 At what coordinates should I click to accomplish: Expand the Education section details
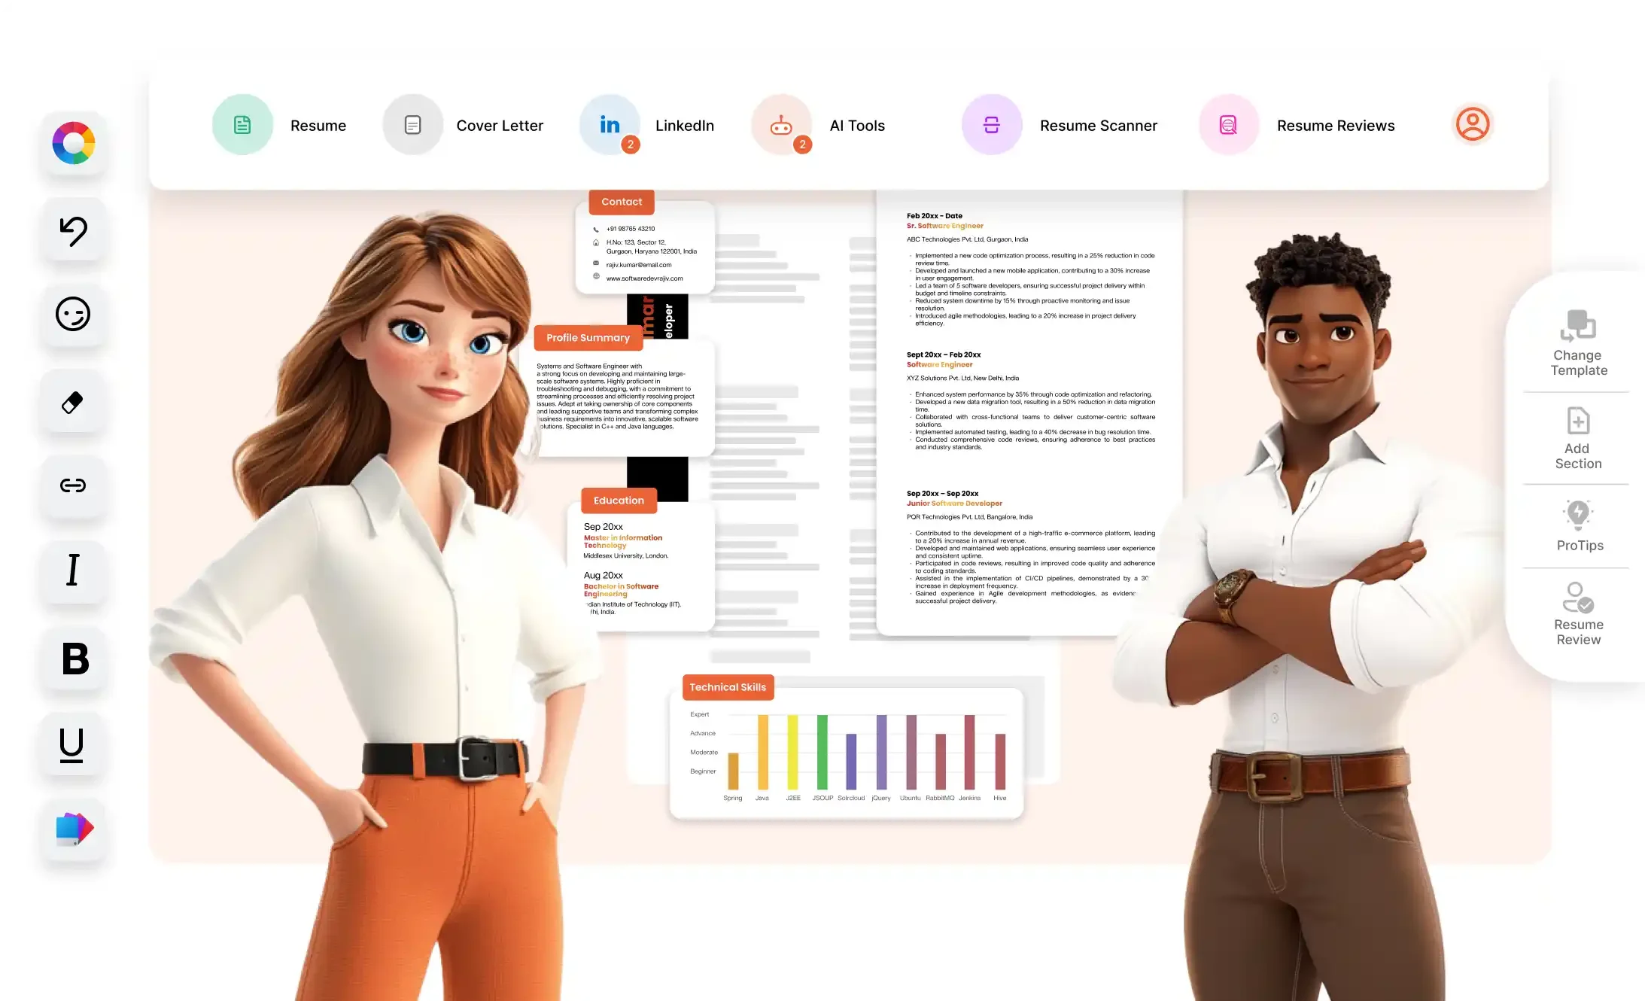pyautogui.click(x=618, y=499)
